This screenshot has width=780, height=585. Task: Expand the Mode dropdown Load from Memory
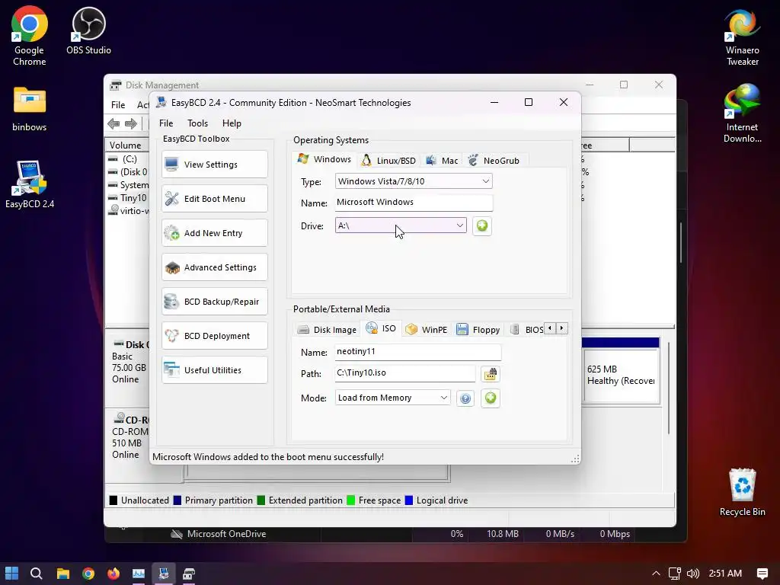pyautogui.click(x=392, y=398)
